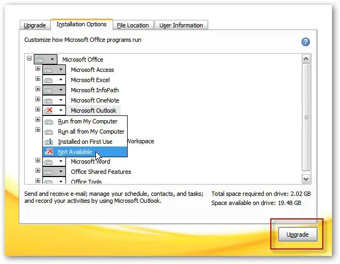Viewport: 340px width, 264px height.
Task: Expand the node beside Run all from My Computer
Action: tap(38, 130)
